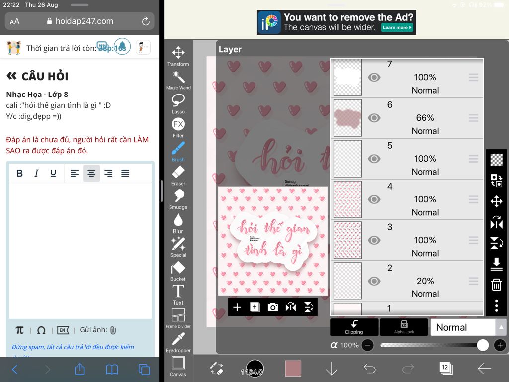Hide layer 3 with eye icon
Viewport: 509px width, 382px height.
click(374, 240)
